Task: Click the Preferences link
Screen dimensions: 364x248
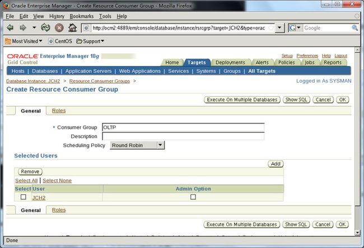Action: point(307,56)
